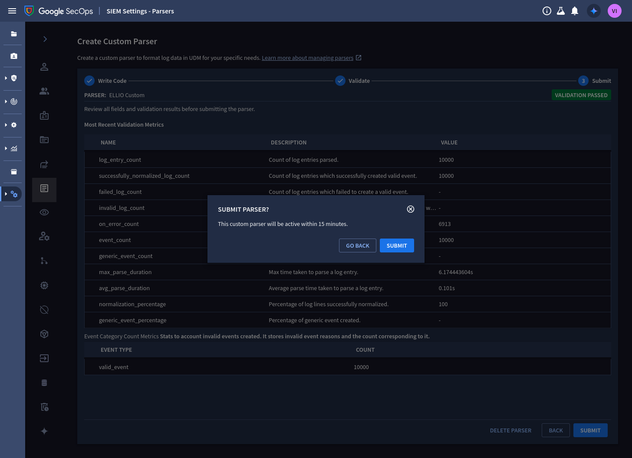Click the log_entry_count row name
The width and height of the screenshot is (632, 458).
(120, 160)
